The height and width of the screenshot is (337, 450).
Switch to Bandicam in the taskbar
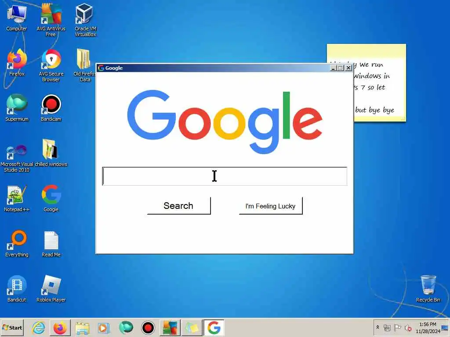click(148, 328)
